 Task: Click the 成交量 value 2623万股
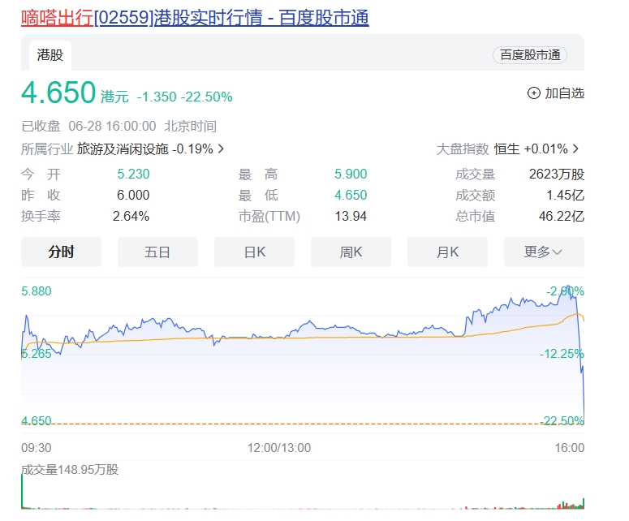(x=557, y=174)
